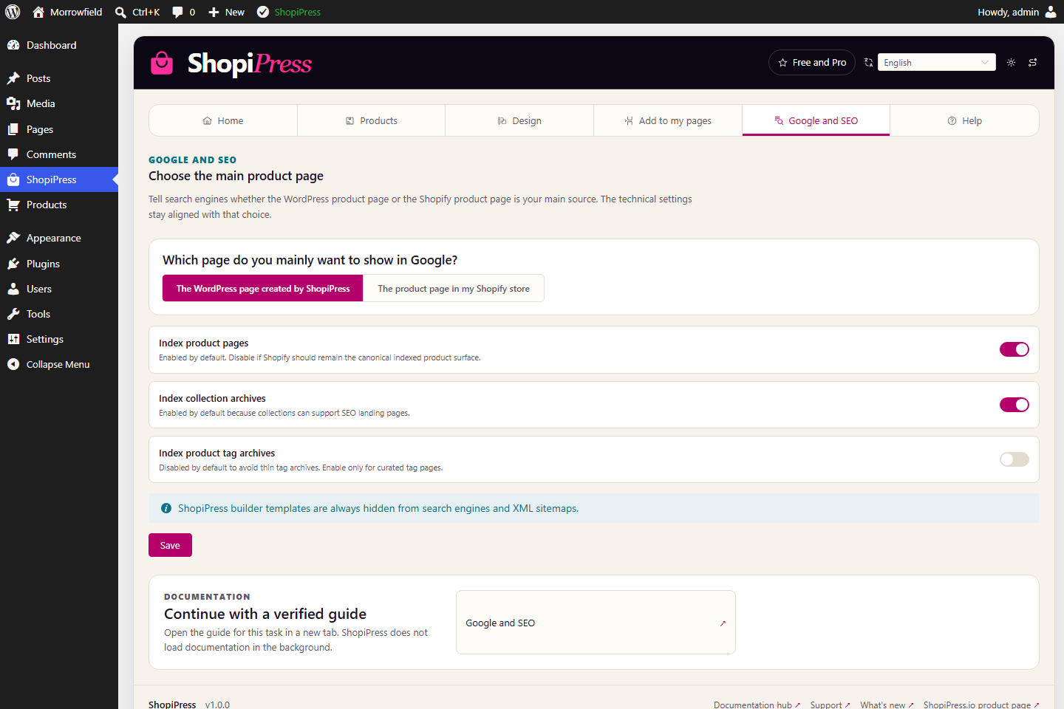
Task: Choose WordPress page created by ShopiPress
Action: point(263,288)
